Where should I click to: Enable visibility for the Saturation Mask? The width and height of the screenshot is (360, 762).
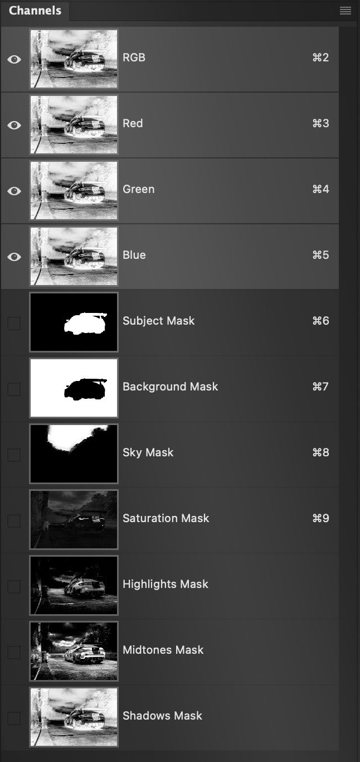(14, 520)
